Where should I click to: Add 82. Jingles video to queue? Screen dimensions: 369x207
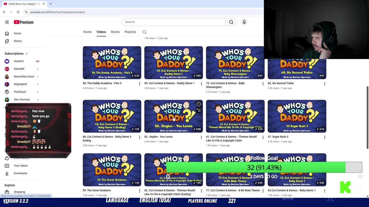click(x=199, y=110)
